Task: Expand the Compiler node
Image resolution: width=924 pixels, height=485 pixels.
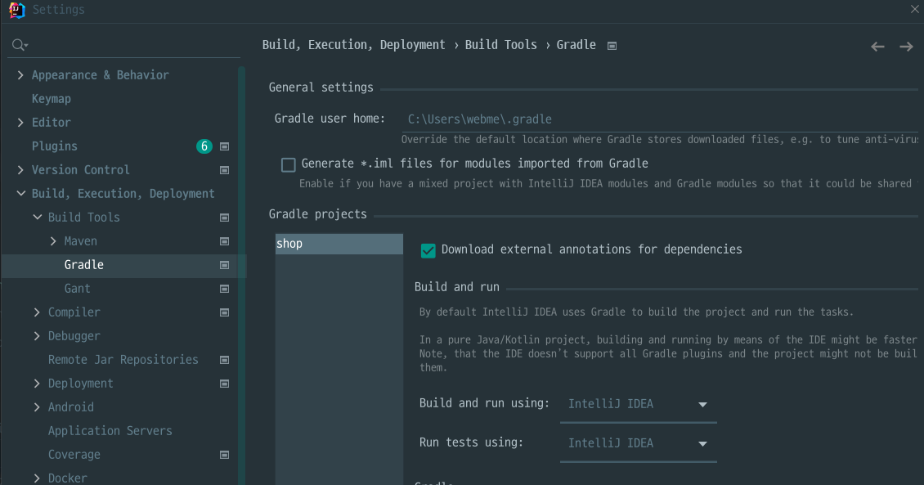Action: click(37, 312)
